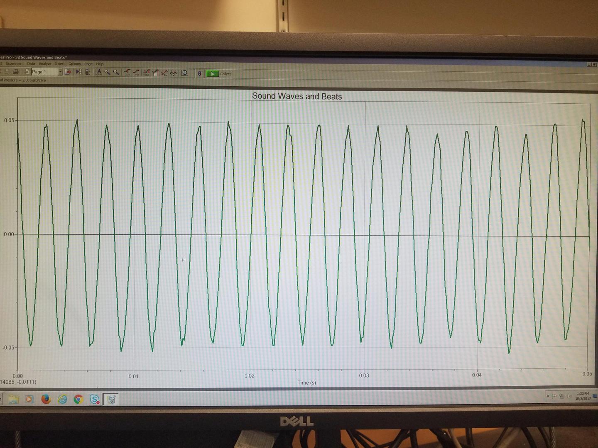Open Windows Media Player on the taskbar
Image resolution: width=598 pixels, height=448 pixels.
coord(29,399)
